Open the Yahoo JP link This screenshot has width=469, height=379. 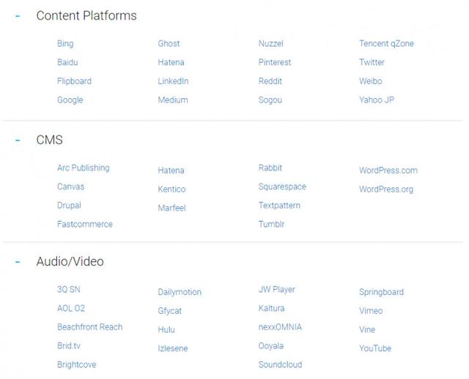pyautogui.click(x=377, y=100)
